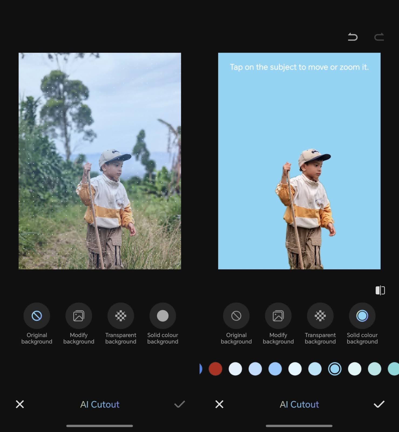Tap the redo arrow icon

tap(379, 37)
